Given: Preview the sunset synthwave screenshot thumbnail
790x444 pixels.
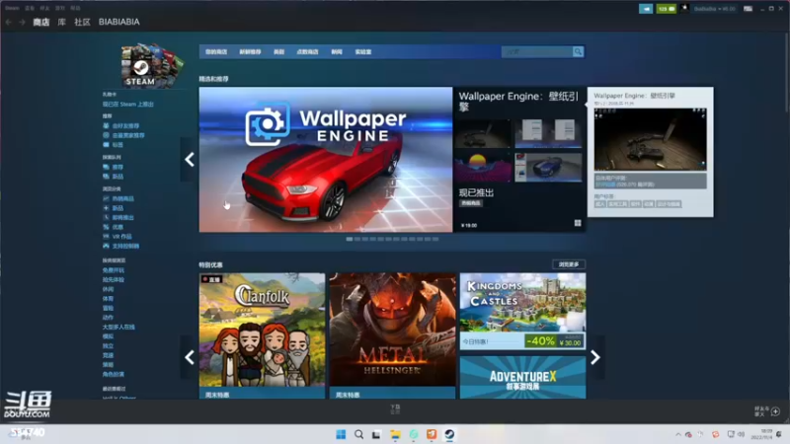Looking at the screenshot, I should 482,168.
